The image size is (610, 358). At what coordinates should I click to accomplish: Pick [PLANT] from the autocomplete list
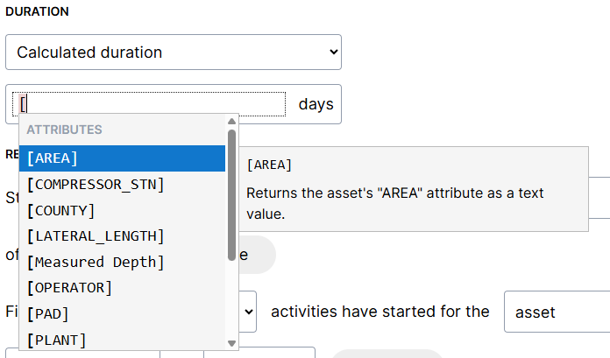(122, 339)
